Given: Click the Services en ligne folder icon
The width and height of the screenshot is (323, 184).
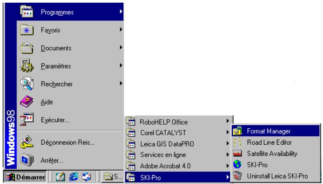Looking at the screenshot, I should 131,155.
